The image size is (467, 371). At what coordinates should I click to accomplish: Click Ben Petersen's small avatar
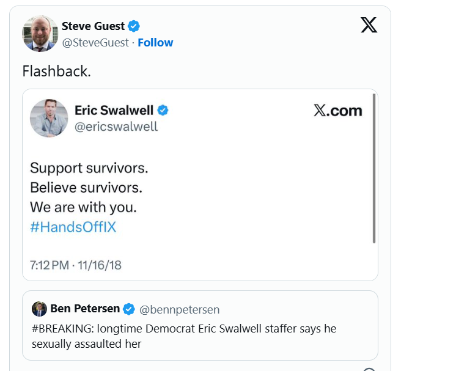[39, 309]
